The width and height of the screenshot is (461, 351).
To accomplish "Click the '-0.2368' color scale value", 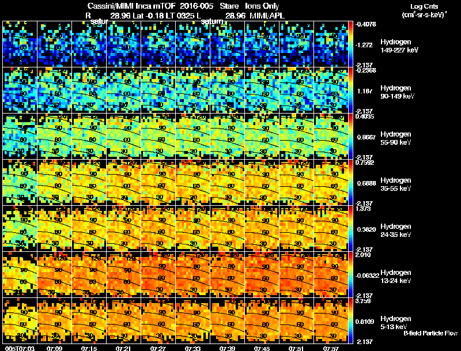I will (365, 70).
